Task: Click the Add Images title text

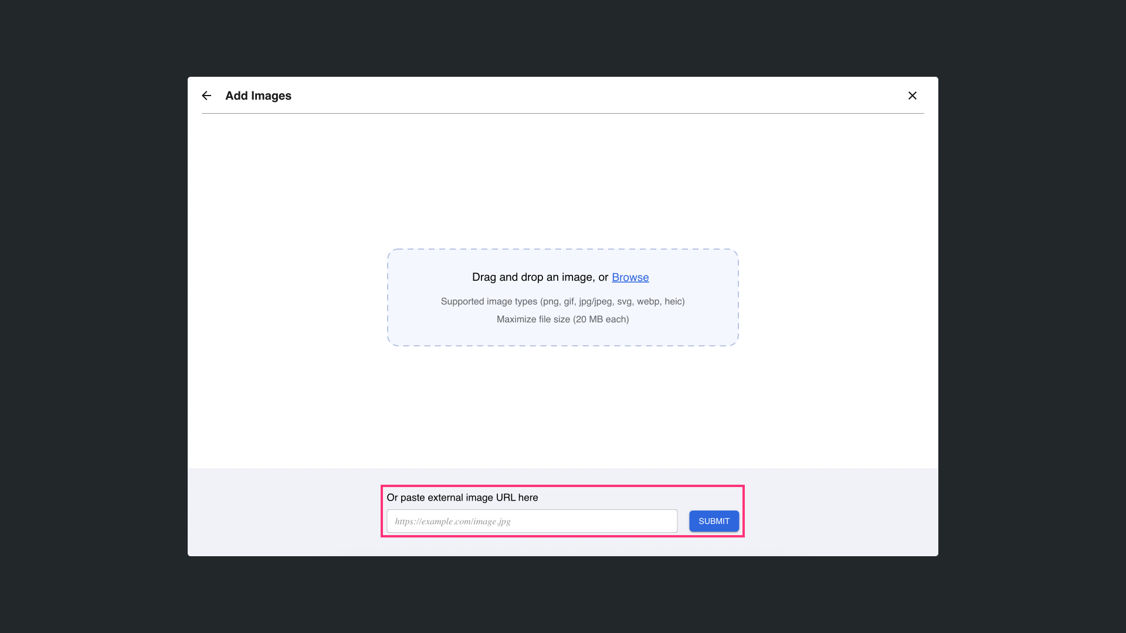Action: coord(258,96)
